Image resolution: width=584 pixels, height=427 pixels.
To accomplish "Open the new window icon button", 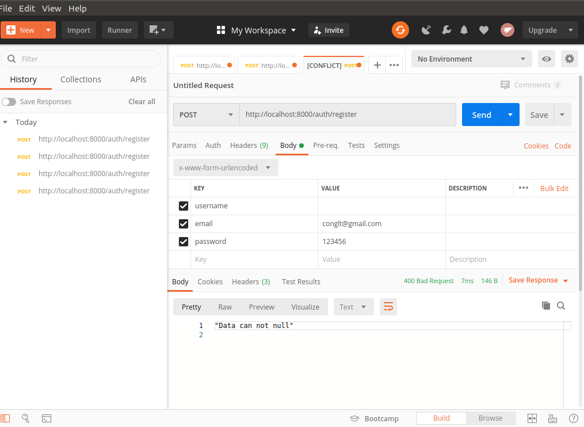I will [158, 30].
